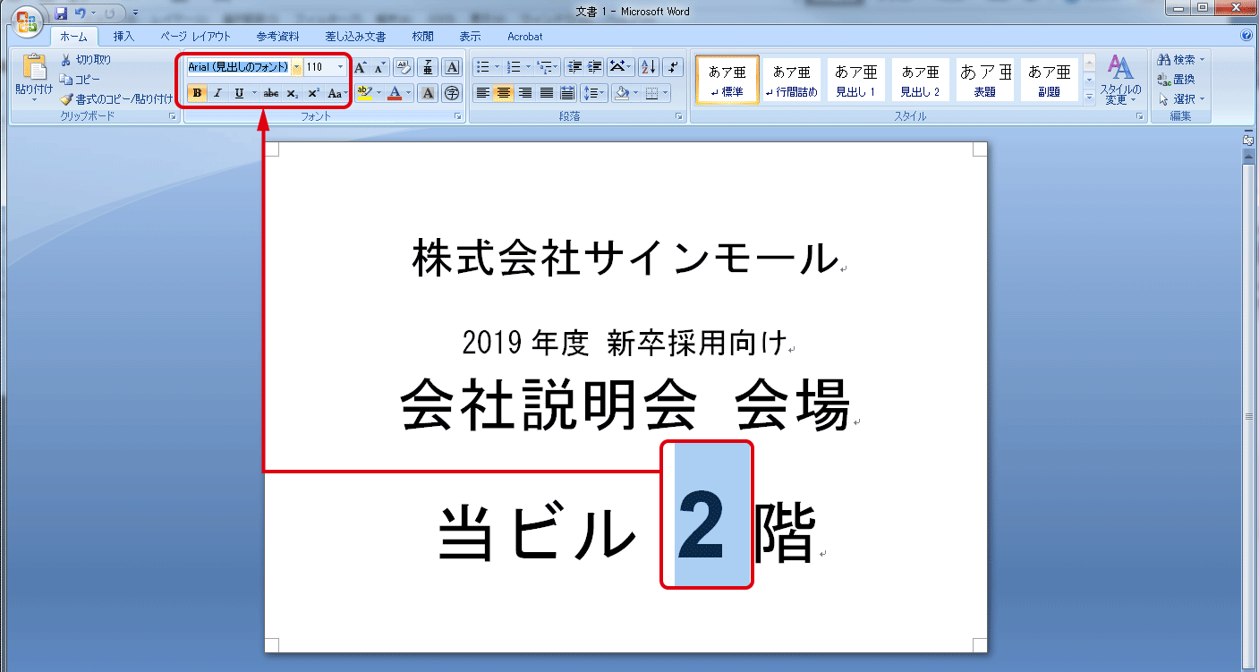
Task: Open the font size dropdown
Action: [x=341, y=67]
